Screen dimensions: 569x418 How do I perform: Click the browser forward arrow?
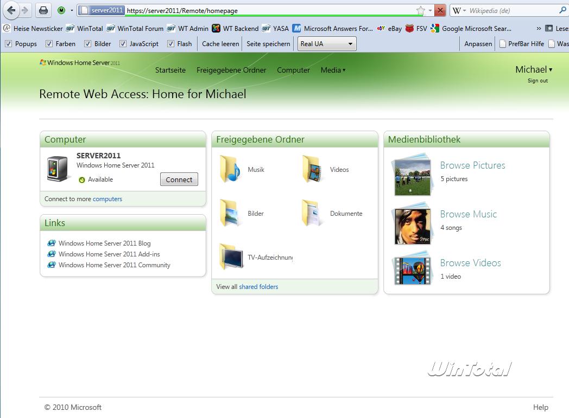[25, 10]
